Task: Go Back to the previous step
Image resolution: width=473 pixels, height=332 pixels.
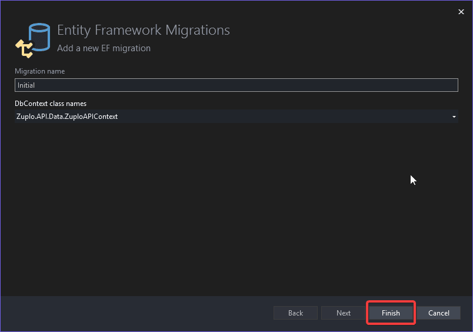Action: pyautogui.click(x=295, y=313)
